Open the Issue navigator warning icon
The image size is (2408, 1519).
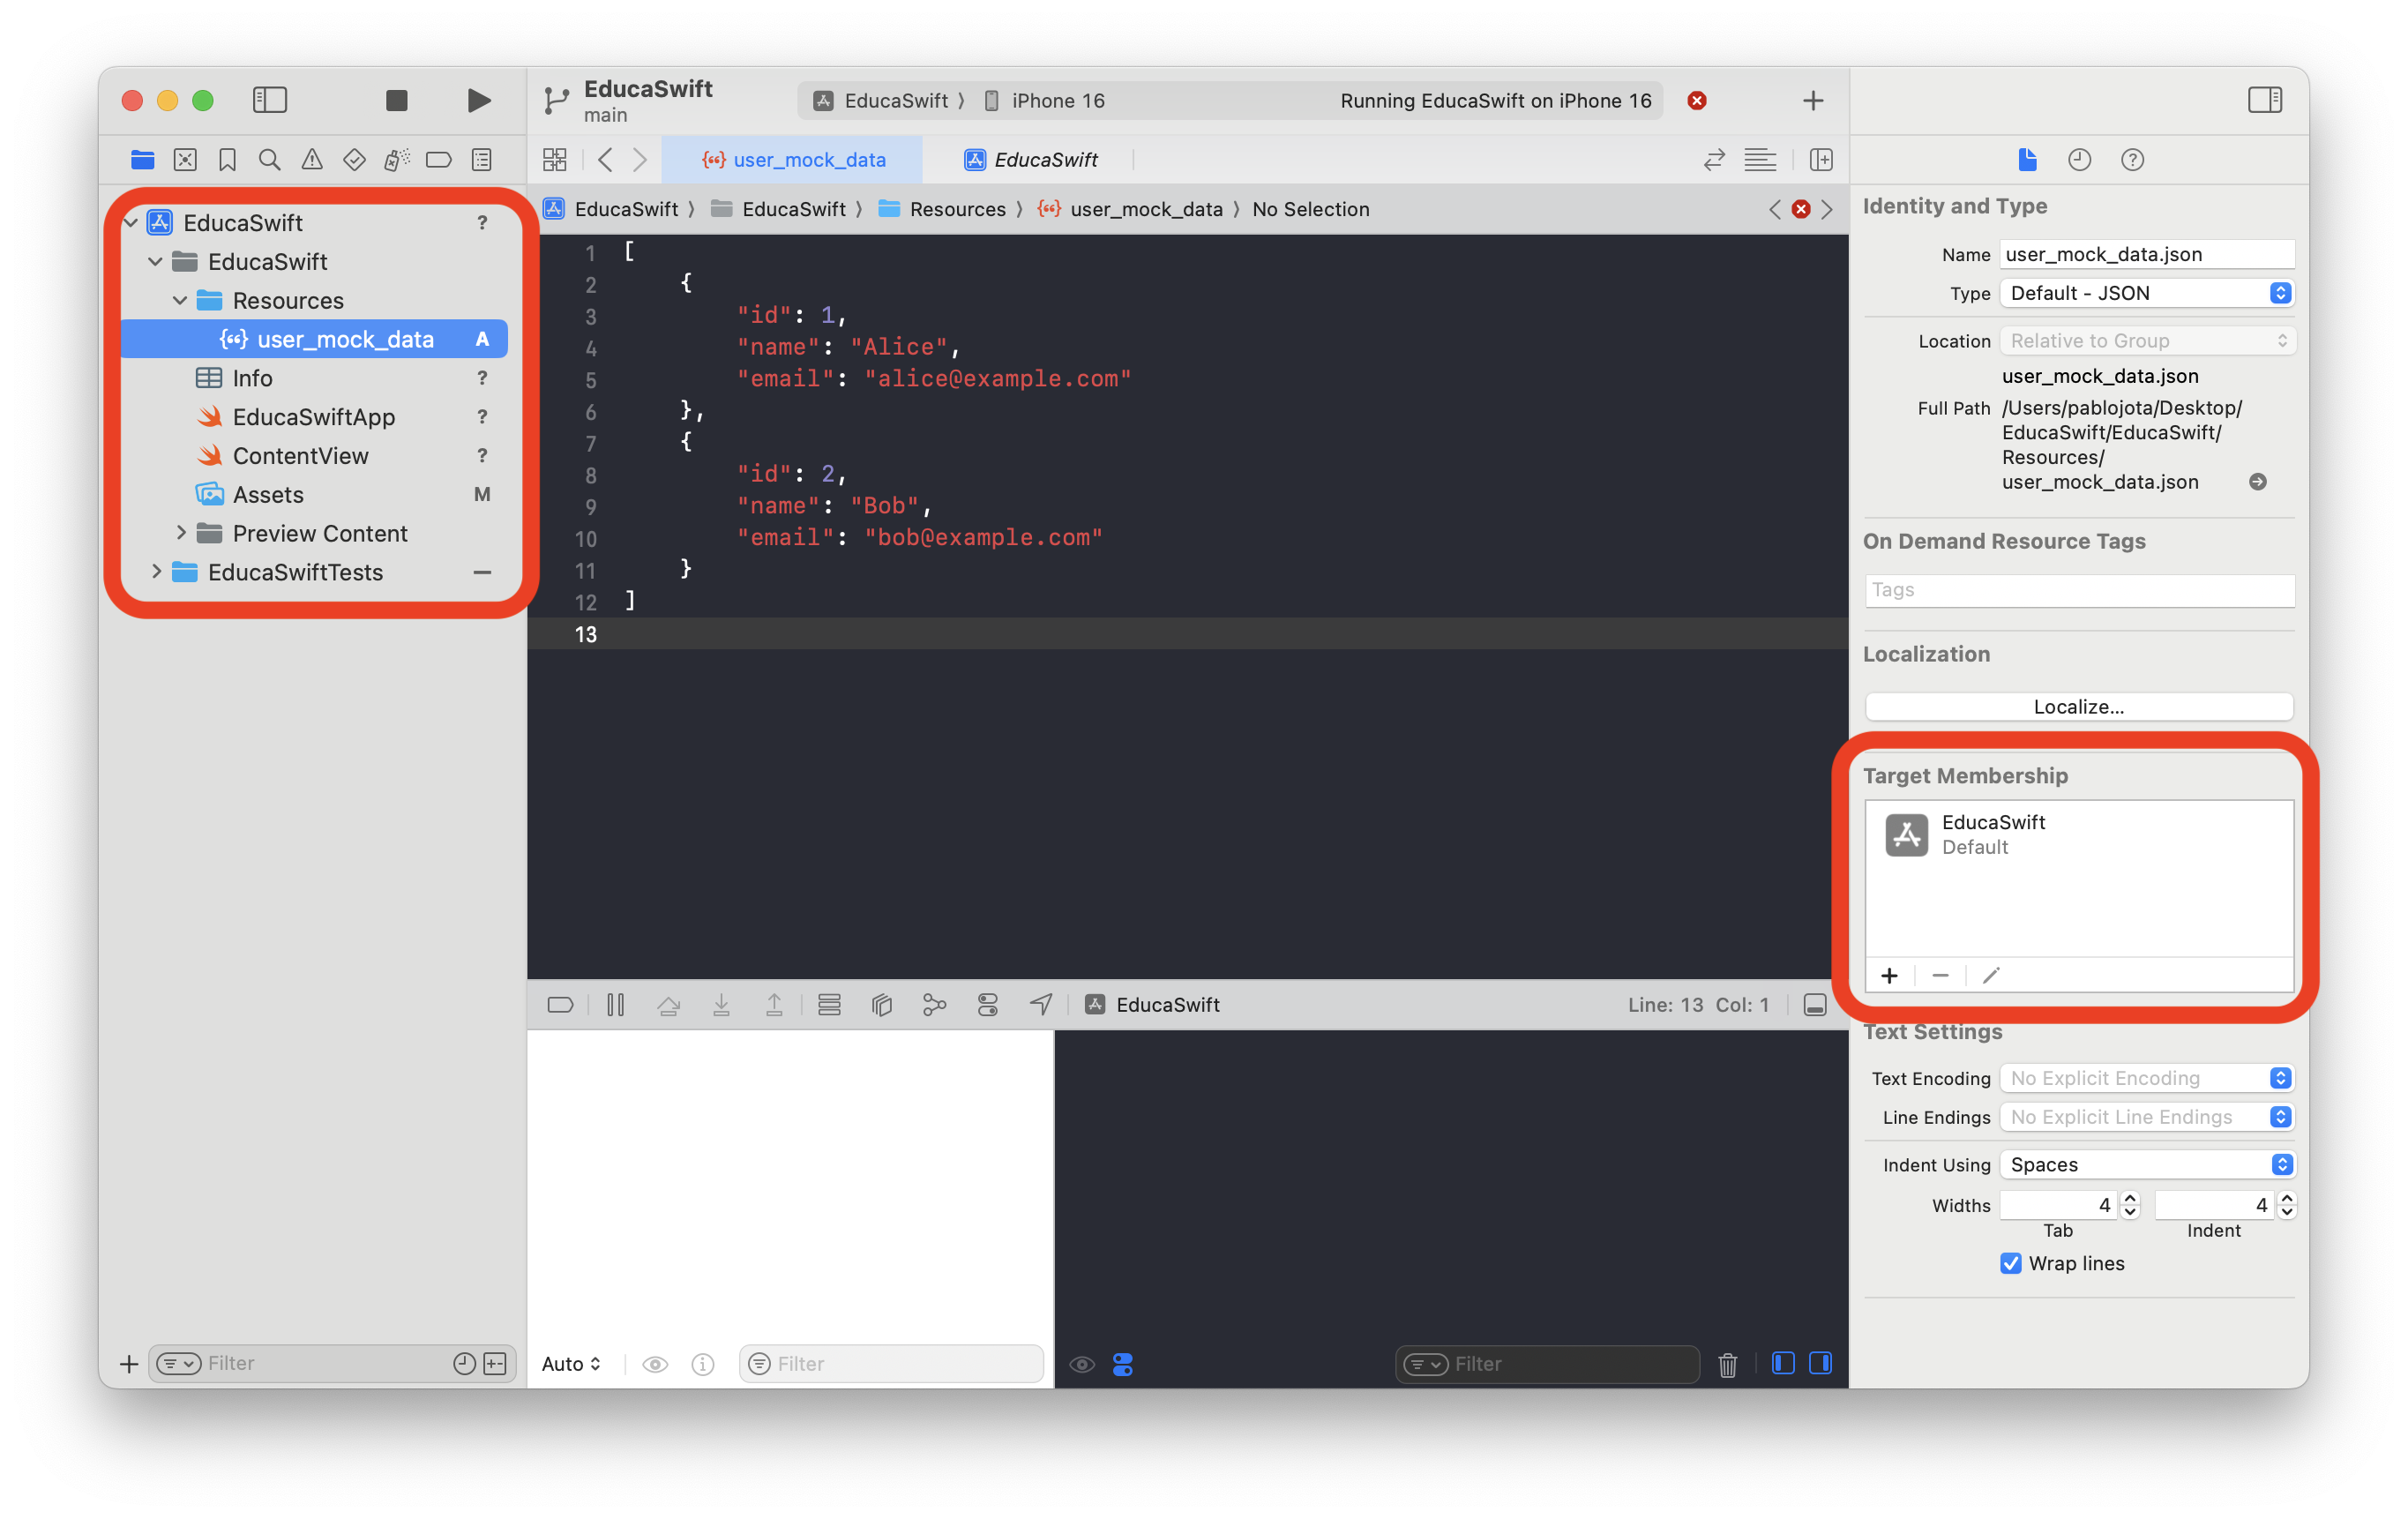pyautogui.click(x=312, y=160)
